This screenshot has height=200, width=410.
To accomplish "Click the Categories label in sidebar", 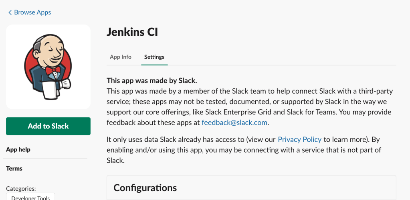I will pos(21,188).
